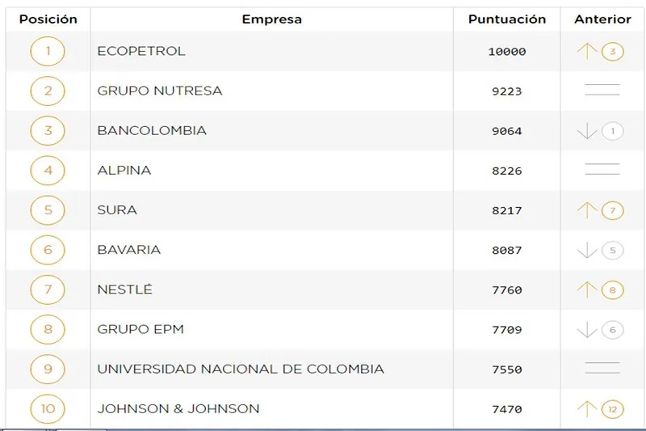Click the down arrow in Bancolombia row
Screen dimensions: 646x431
click(x=587, y=131)
